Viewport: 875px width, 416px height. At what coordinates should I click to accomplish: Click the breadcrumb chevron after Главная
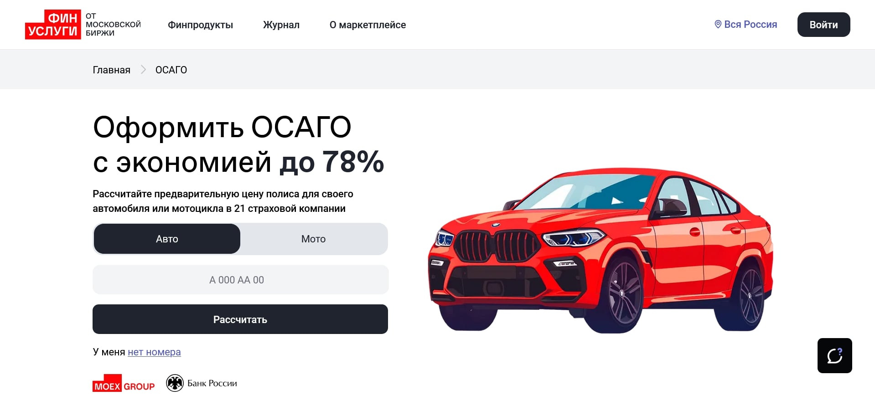(x=143, y=70)
